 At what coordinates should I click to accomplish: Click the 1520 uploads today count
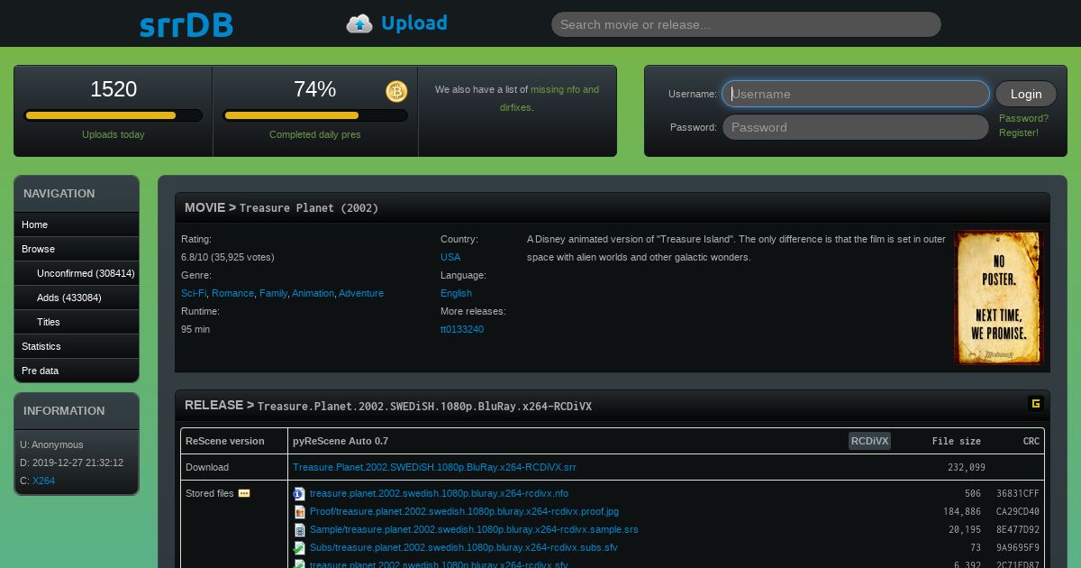coord(114,89)
